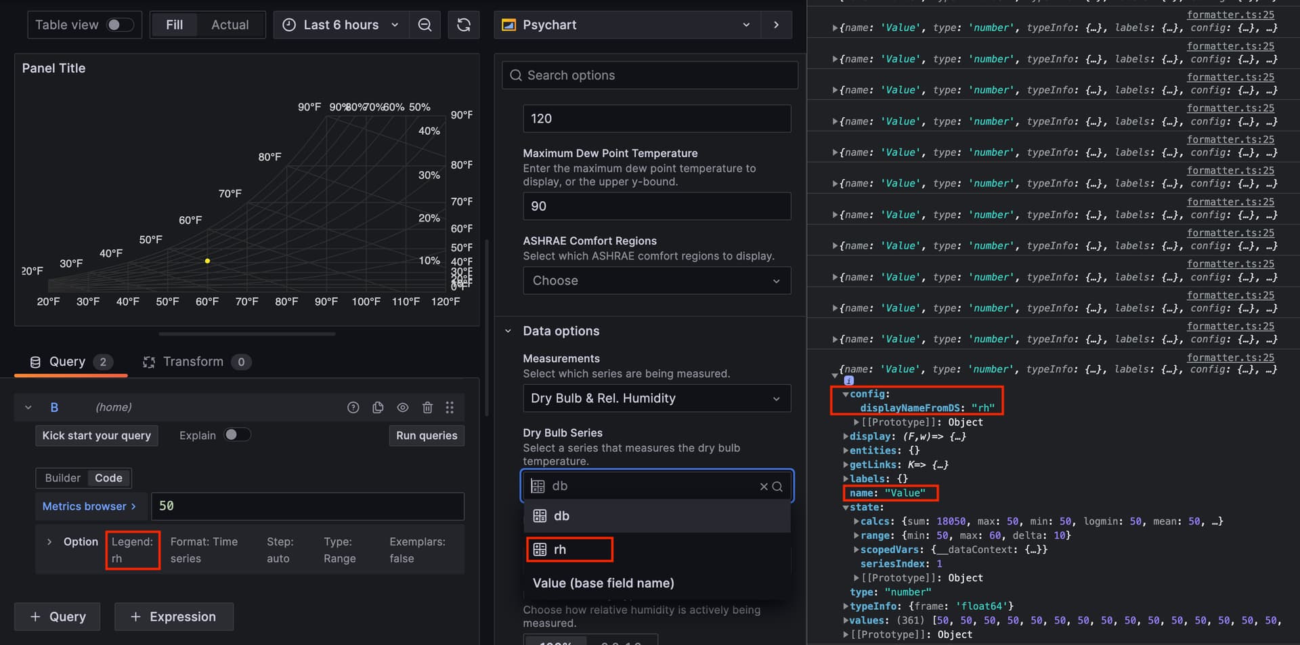Viewport: 1300px width, 645px height.
Task: Duplicate query B using the copy icon
Action: [378, 407]
